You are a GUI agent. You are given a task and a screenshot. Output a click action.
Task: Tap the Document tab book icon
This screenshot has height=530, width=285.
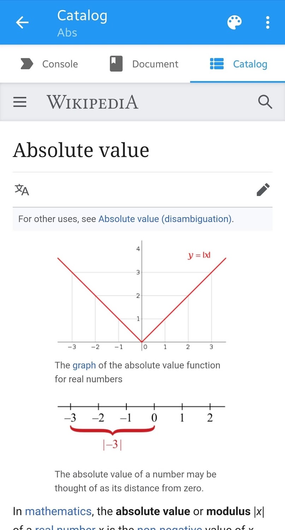tap(116, 64)
